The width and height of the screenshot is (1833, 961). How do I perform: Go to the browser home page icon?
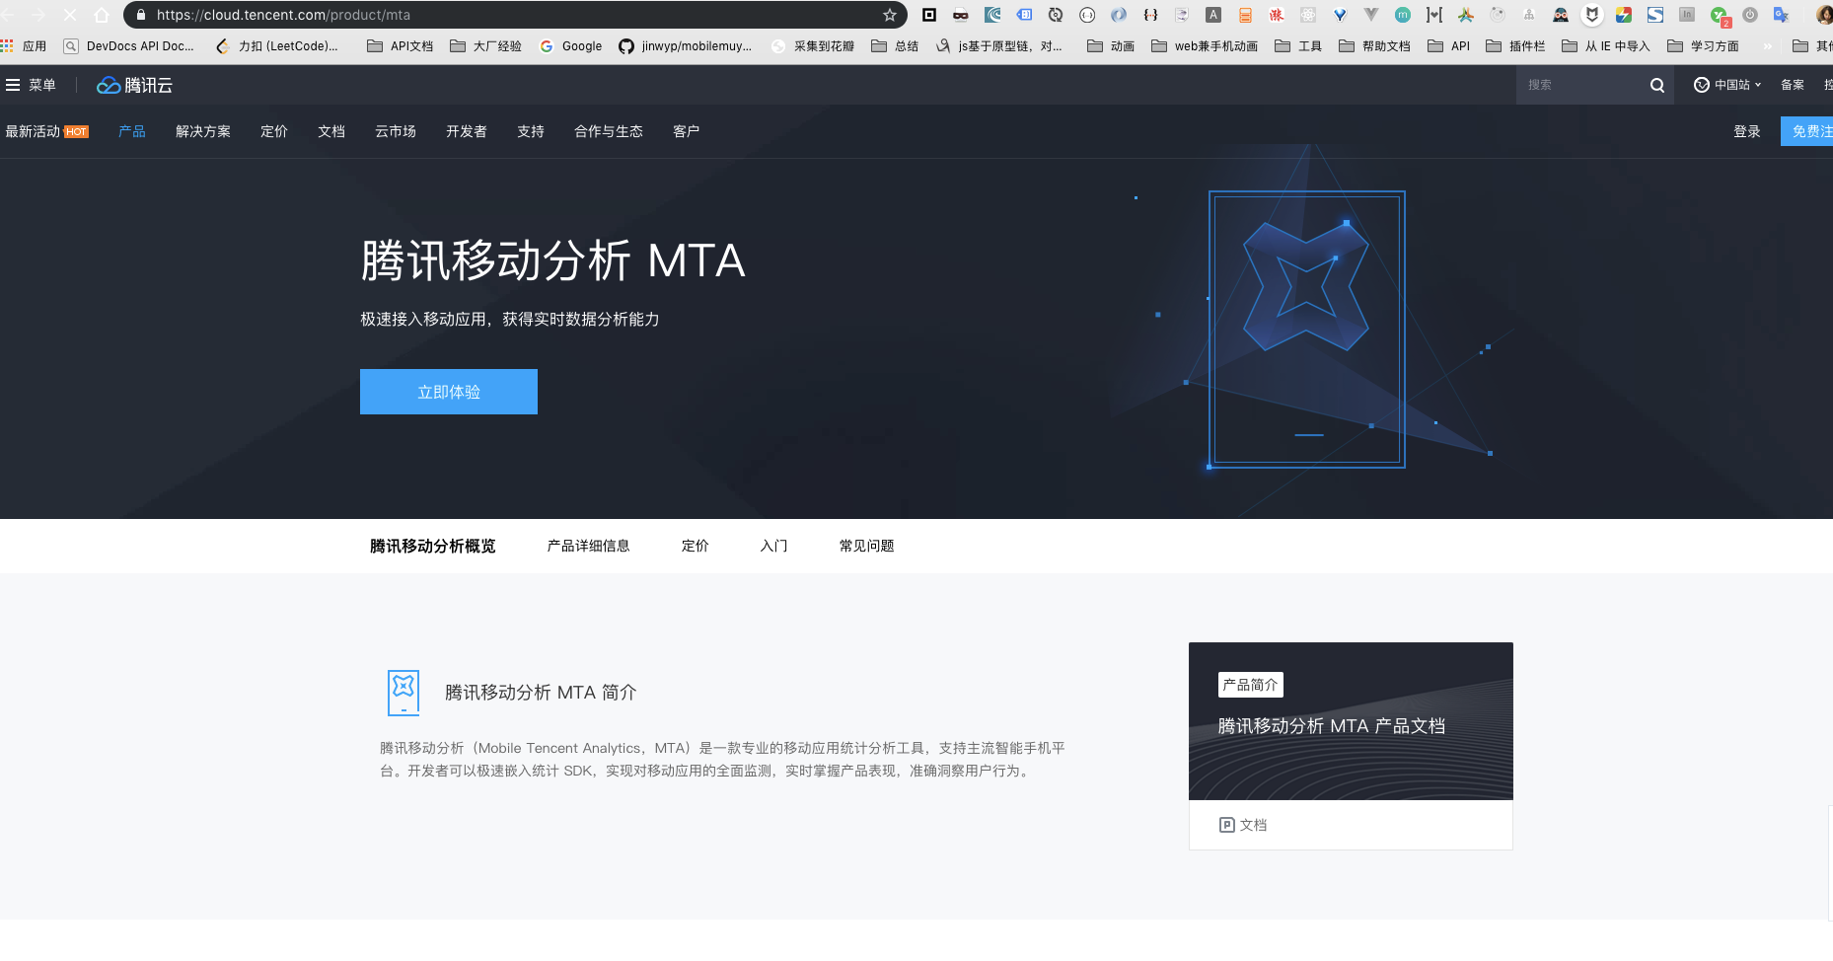pyautogui.click(x=102, y=15)
